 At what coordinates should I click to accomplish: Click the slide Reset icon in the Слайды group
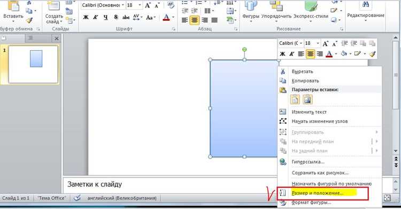[x=69, y=11]
